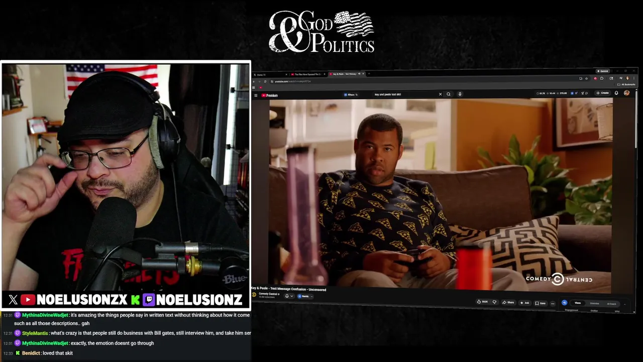Image resolution: width=643 pixels, height=362 pixels.
Task: Click the Chrome profile avatar in toolbar
Action: (x=627, y=78)
